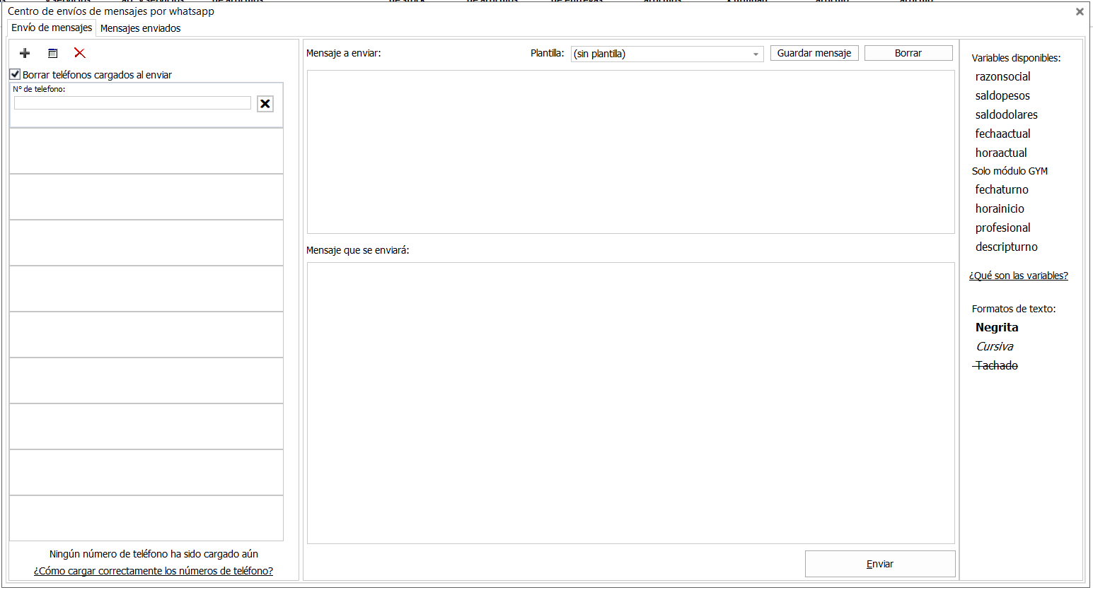Insert the 'descripturno' variable
The image size is (1093, 590).
coord(1007,247)
